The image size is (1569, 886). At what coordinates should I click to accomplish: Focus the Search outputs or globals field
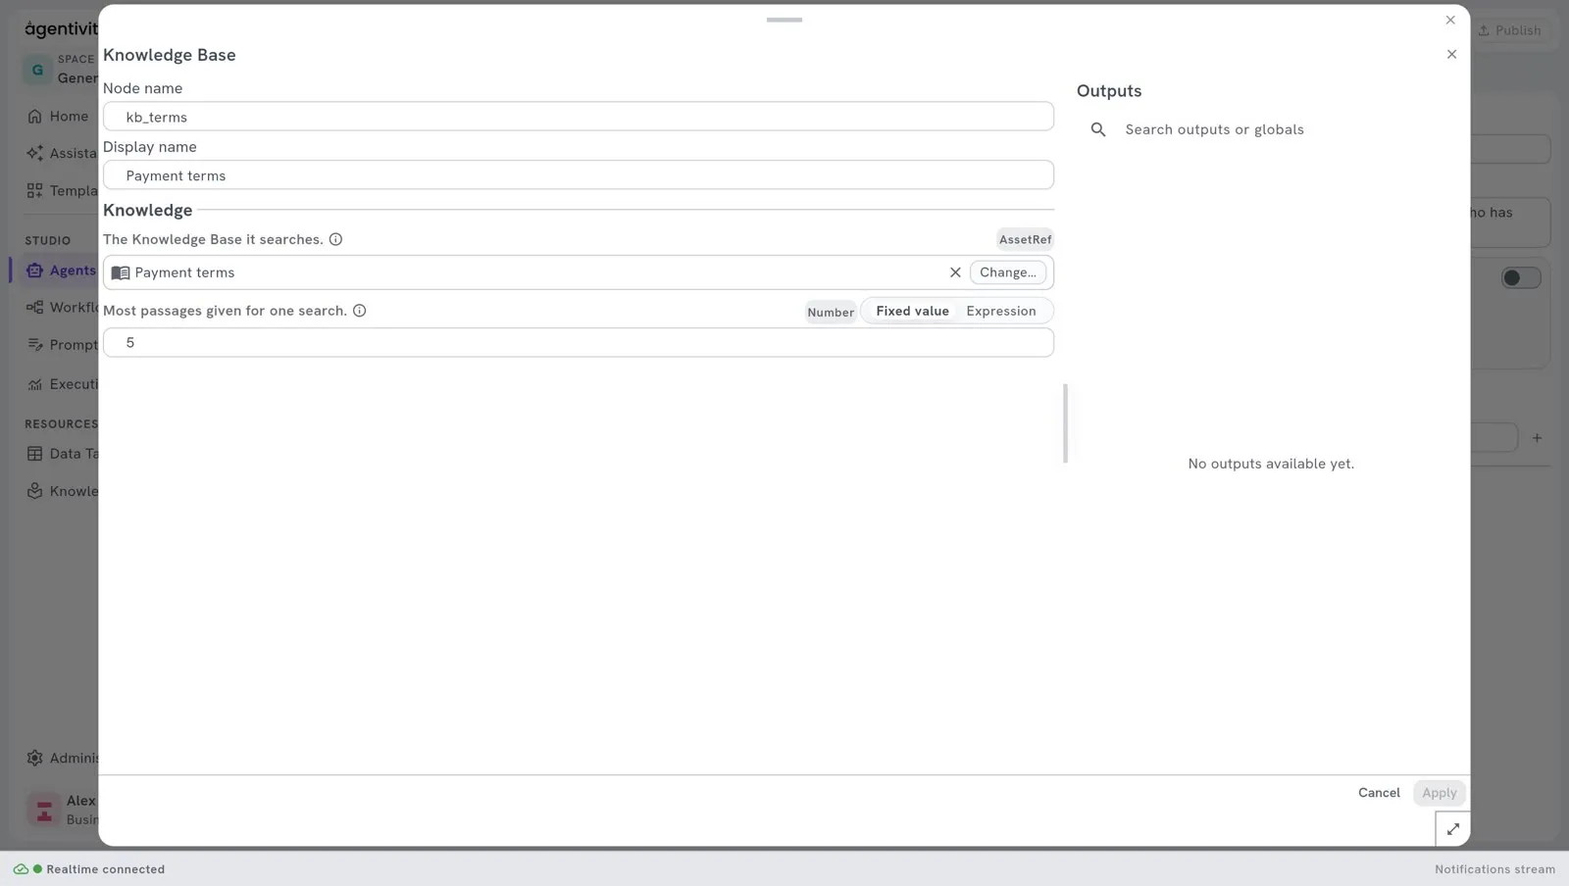pyautogui.click(x=1271, y=129)
